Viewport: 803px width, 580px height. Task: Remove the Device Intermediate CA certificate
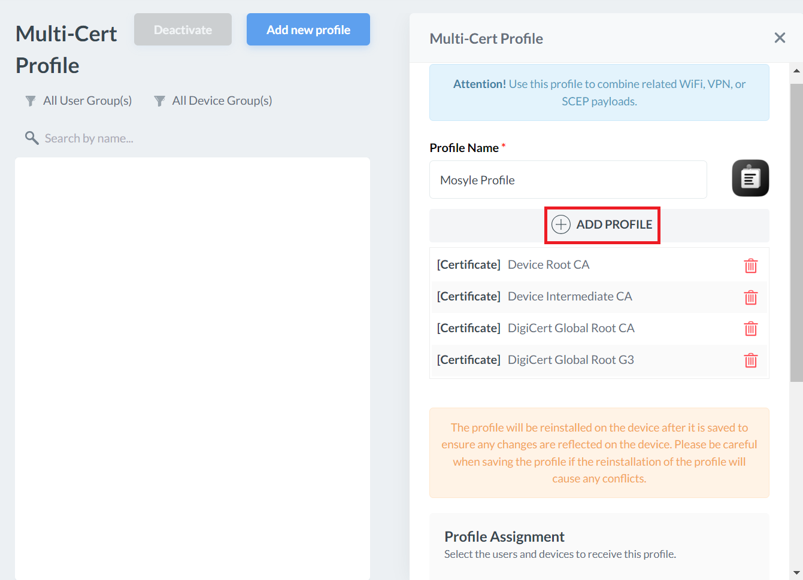(750, 297)
